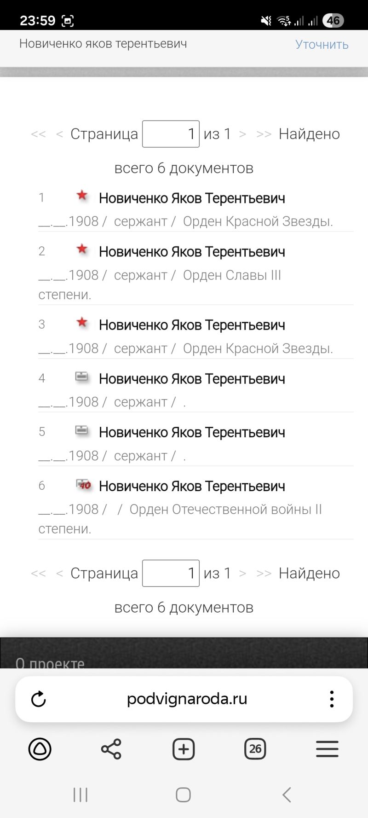Click the red star icon of result 1
This screenshot has height=818, width=368.
click(82, 195)
